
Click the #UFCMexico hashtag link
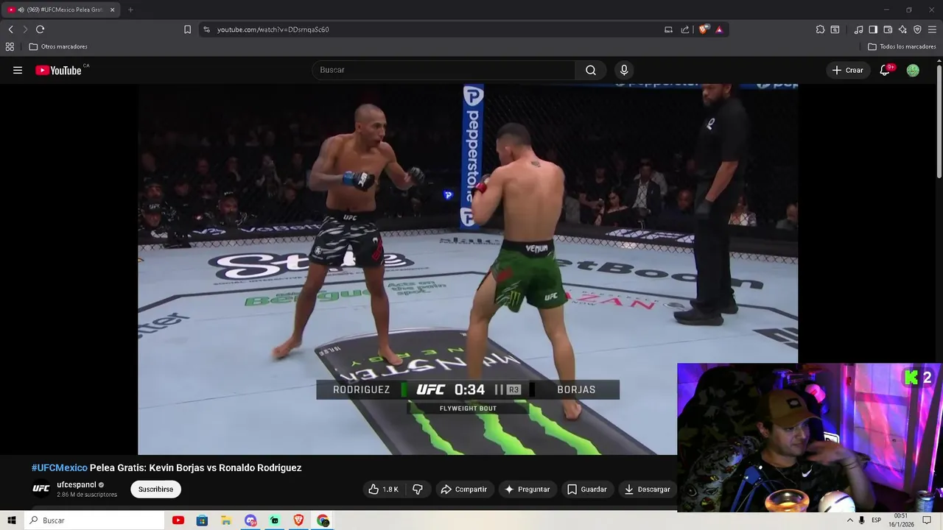pyautogui.click(x=59, y=468)
